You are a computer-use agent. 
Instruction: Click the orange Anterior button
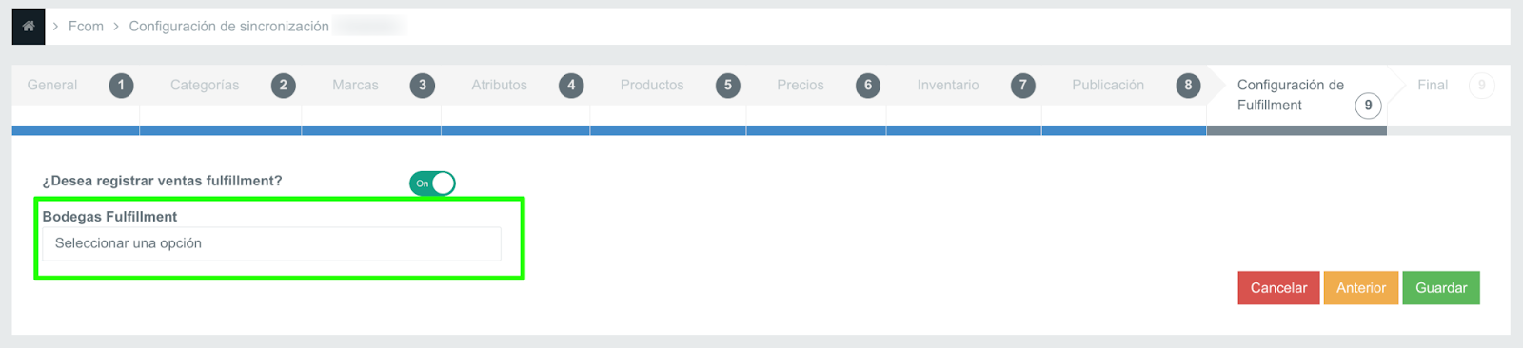pos(1361,288)
